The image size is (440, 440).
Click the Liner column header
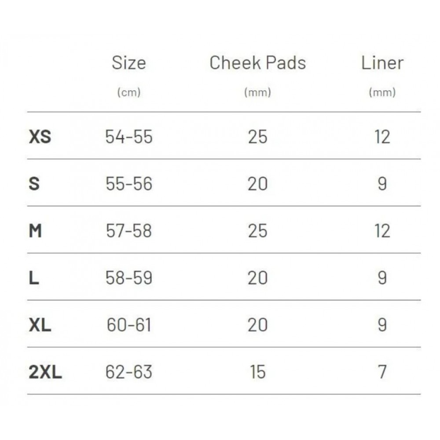pyautogui.click(x=382, y=62)
